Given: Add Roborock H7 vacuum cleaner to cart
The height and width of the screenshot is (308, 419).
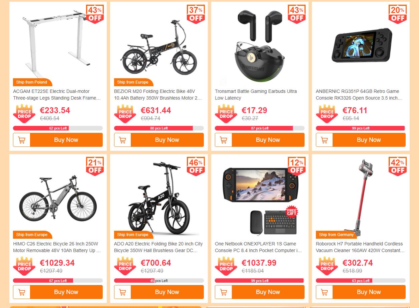Looking at the screenshot, I should tap(324, 292).
